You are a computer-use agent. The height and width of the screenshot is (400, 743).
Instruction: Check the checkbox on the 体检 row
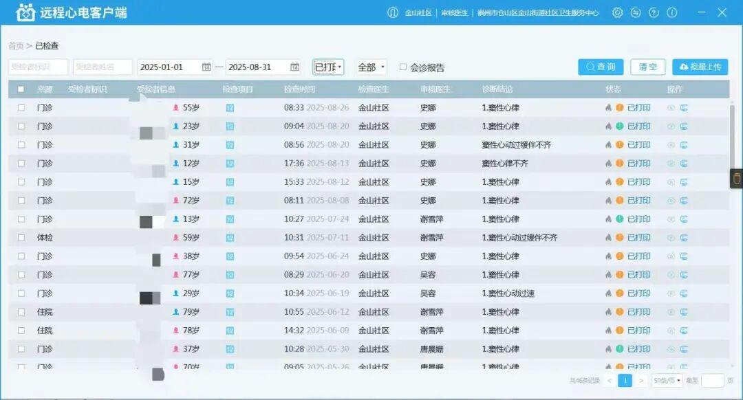(20, 236)
